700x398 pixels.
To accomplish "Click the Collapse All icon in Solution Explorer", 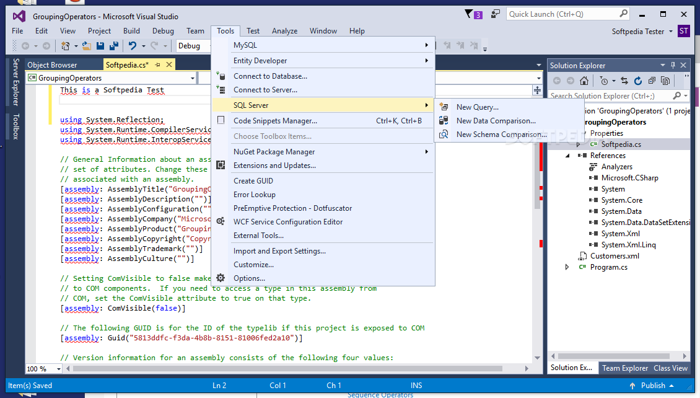I will click(652, 81).
